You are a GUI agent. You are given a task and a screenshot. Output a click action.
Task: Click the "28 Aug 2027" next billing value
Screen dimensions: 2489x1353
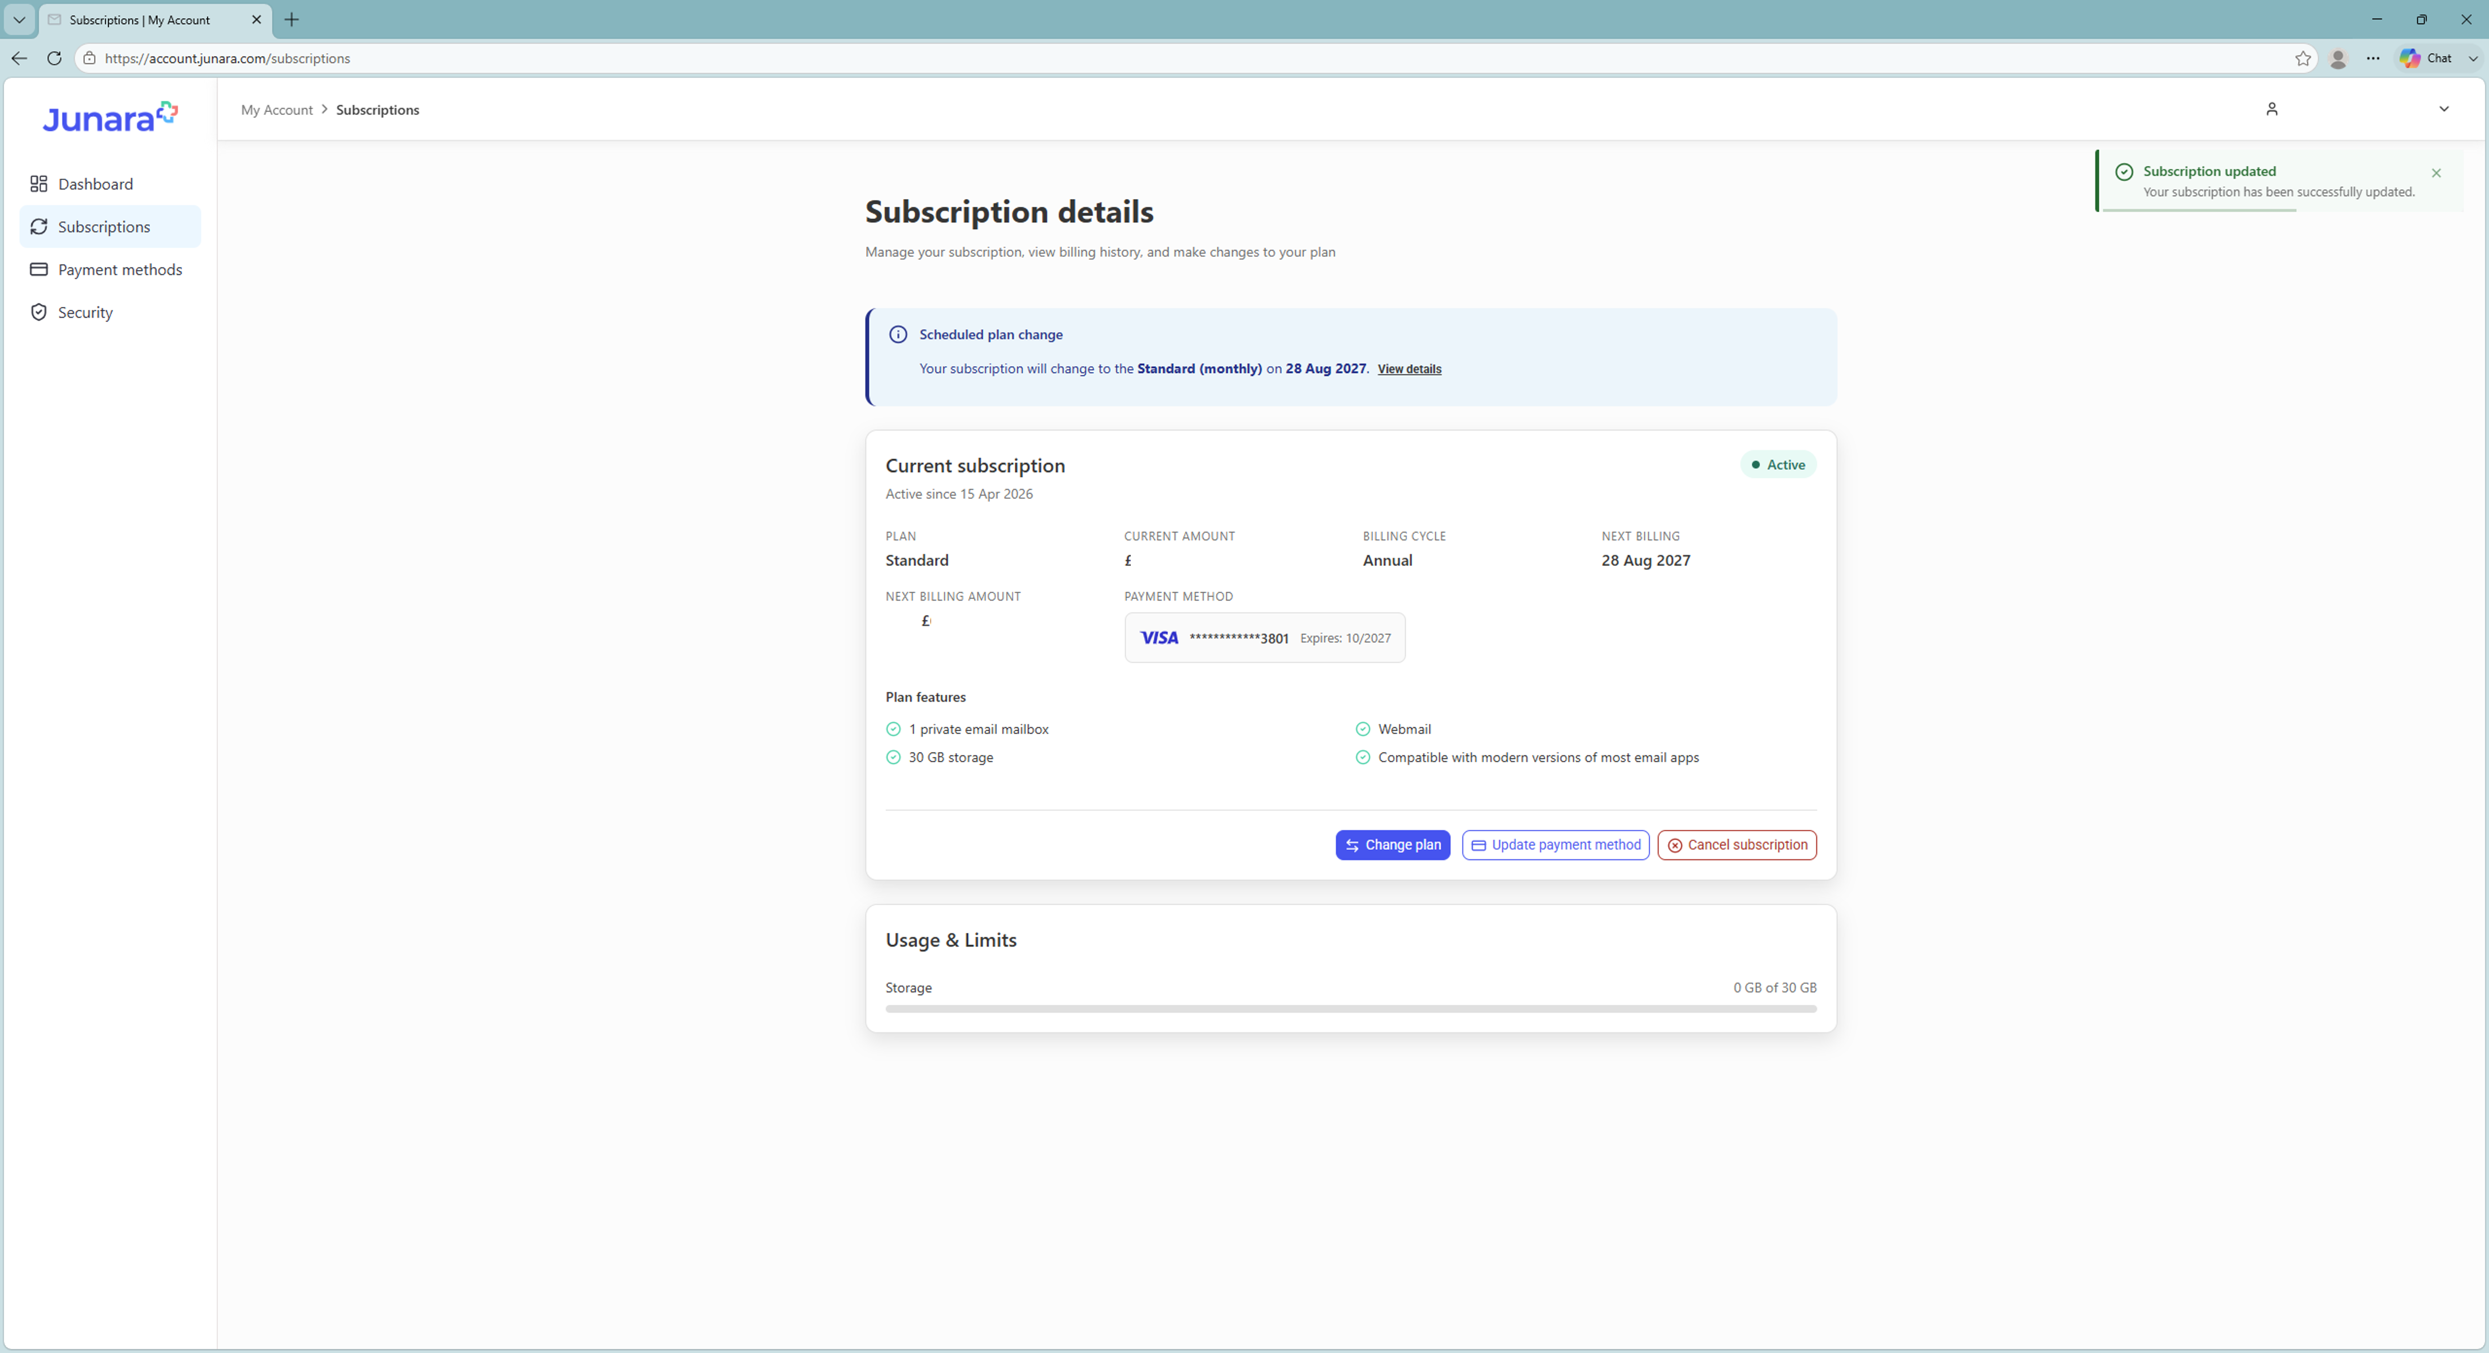tap(1646, 560)
